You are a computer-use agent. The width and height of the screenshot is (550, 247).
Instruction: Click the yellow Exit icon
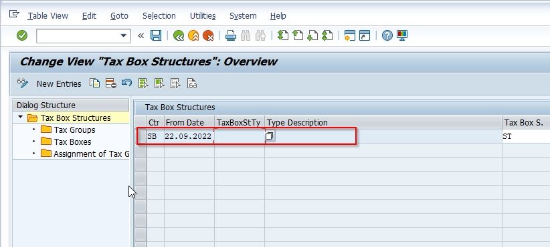point(193,35)
